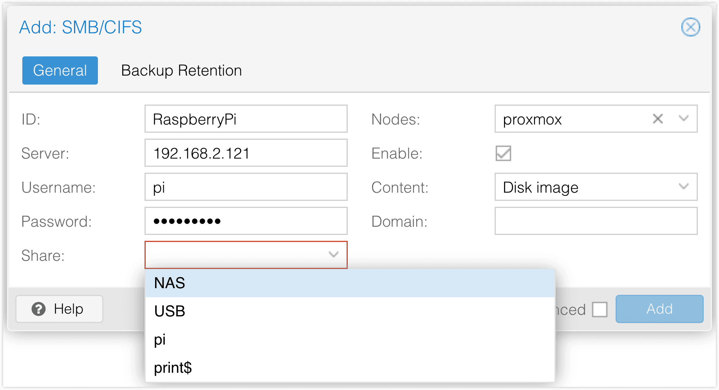Select the print$ share option
719x390 pixels.
tap(350, 368)
